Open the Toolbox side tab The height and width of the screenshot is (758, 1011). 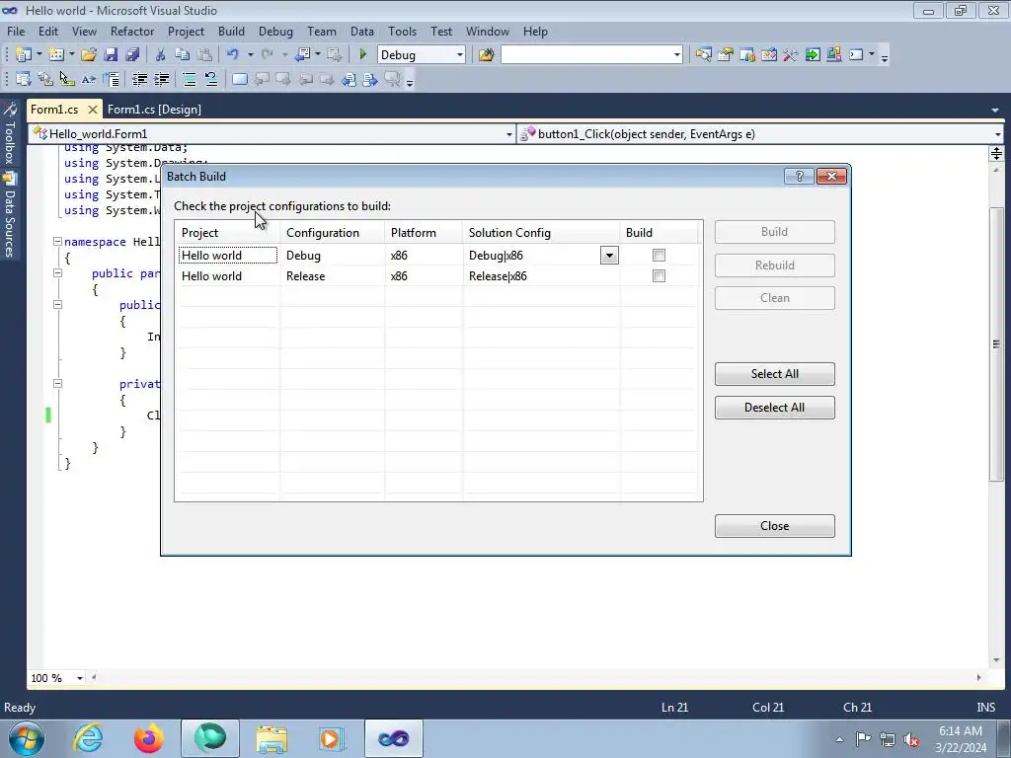coord(9,135)
